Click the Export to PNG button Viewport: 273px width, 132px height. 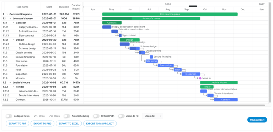43,123
